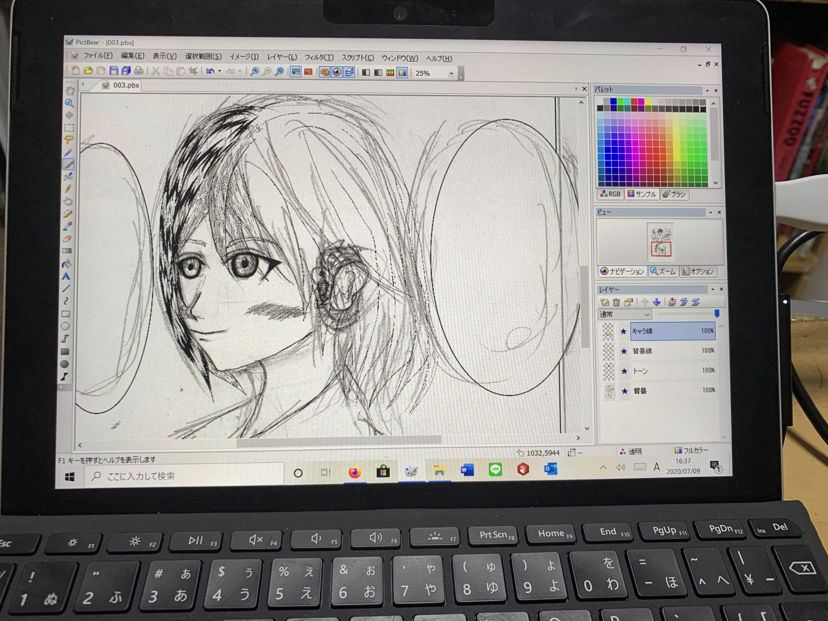Open the 25% zoom level dropdown
828x621 pixels.
452,74
